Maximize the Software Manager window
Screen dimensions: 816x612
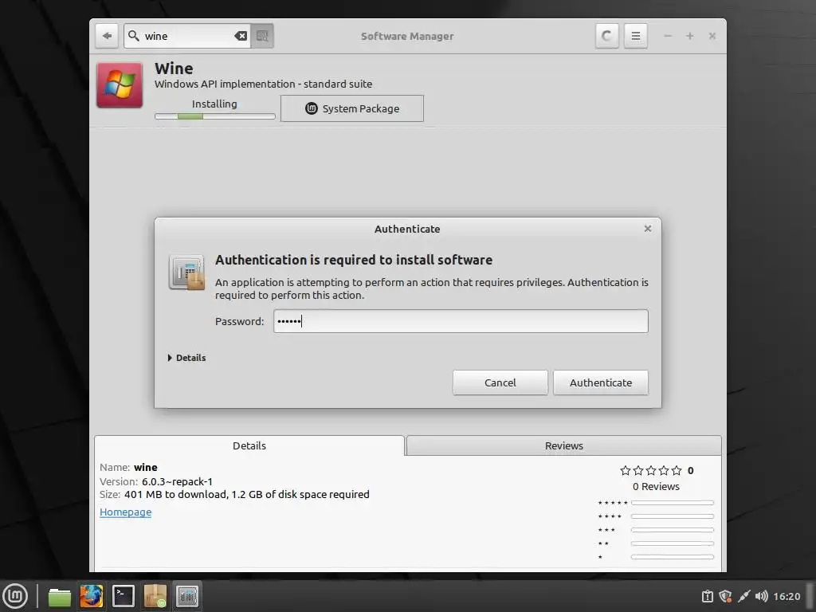coord(689,36)
